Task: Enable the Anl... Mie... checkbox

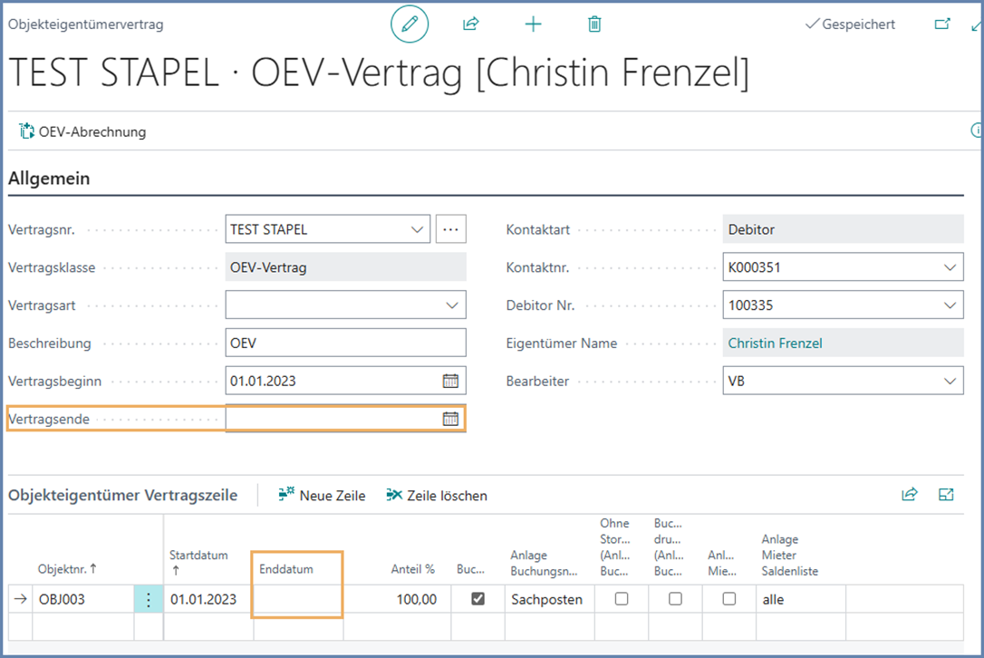Action: tap(728, 599)
